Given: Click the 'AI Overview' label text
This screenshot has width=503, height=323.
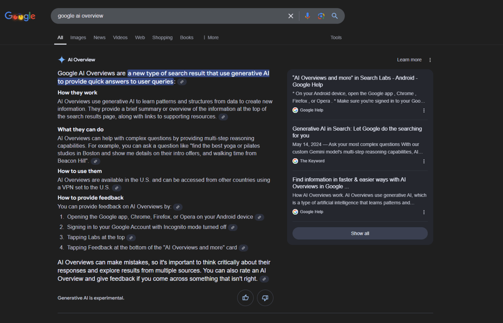Looking at the screenshot, I should coord(81,60).
